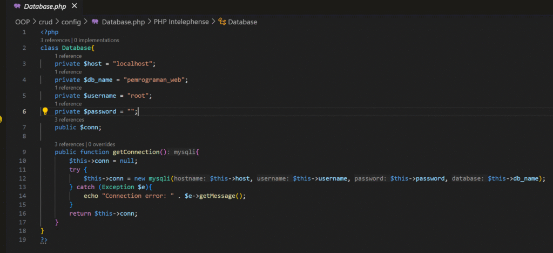Show the 1 reference above $host
Image resolution: width=553 pixels, height=253 pixels.
68,56
